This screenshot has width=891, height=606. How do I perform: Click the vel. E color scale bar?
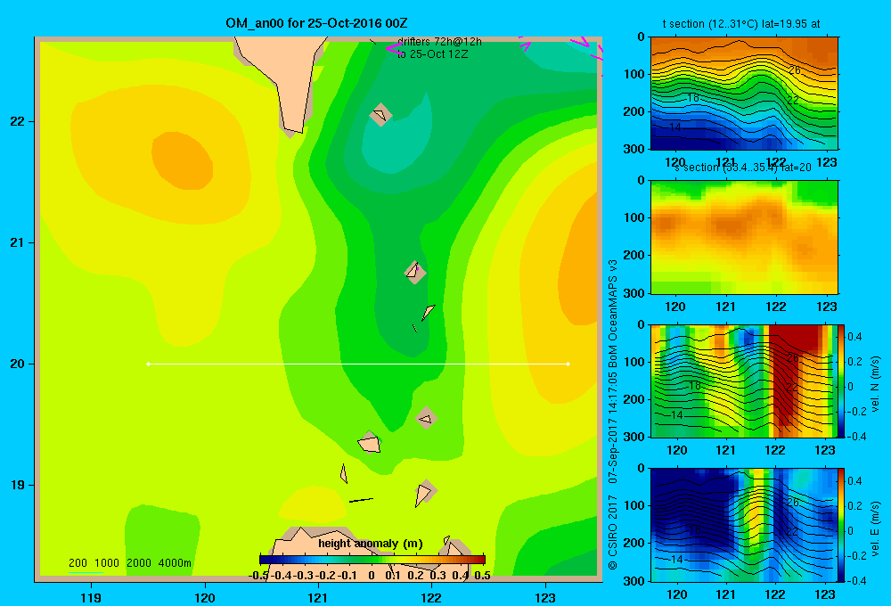point(842,525)
